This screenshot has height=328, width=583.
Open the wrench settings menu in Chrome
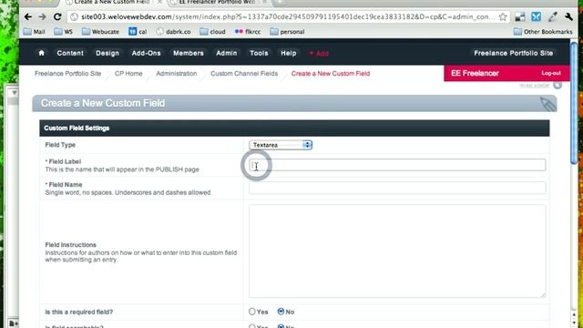(568, 16)
